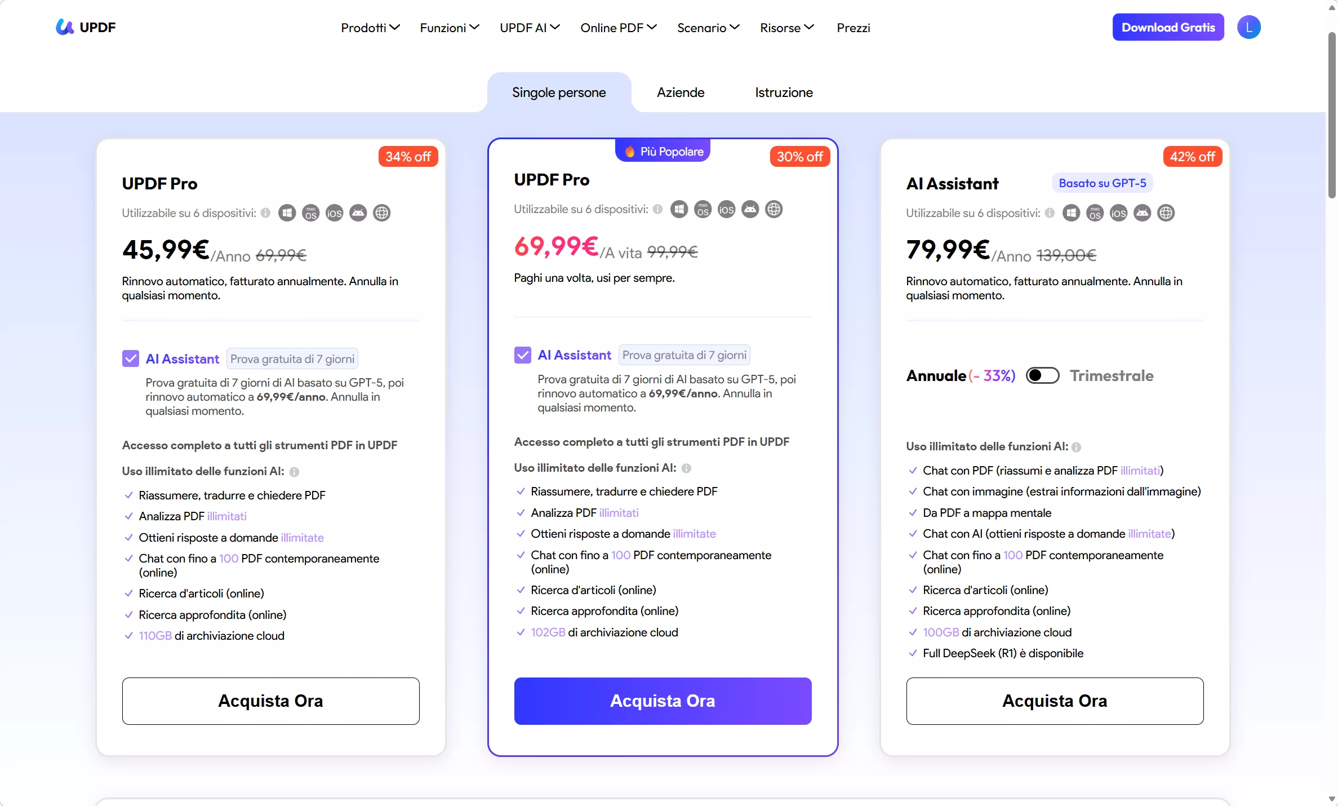Screen dimensions: 1338x806
Task: Expand the Risorse dropdown menu
Action: tap(786, 28)
